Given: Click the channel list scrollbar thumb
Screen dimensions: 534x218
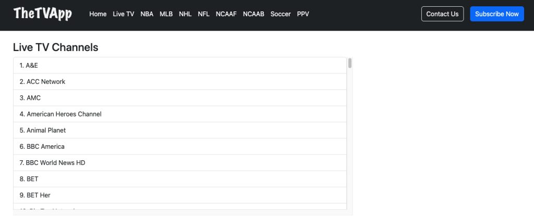Looking at the screenshot, I should point(350,63).
